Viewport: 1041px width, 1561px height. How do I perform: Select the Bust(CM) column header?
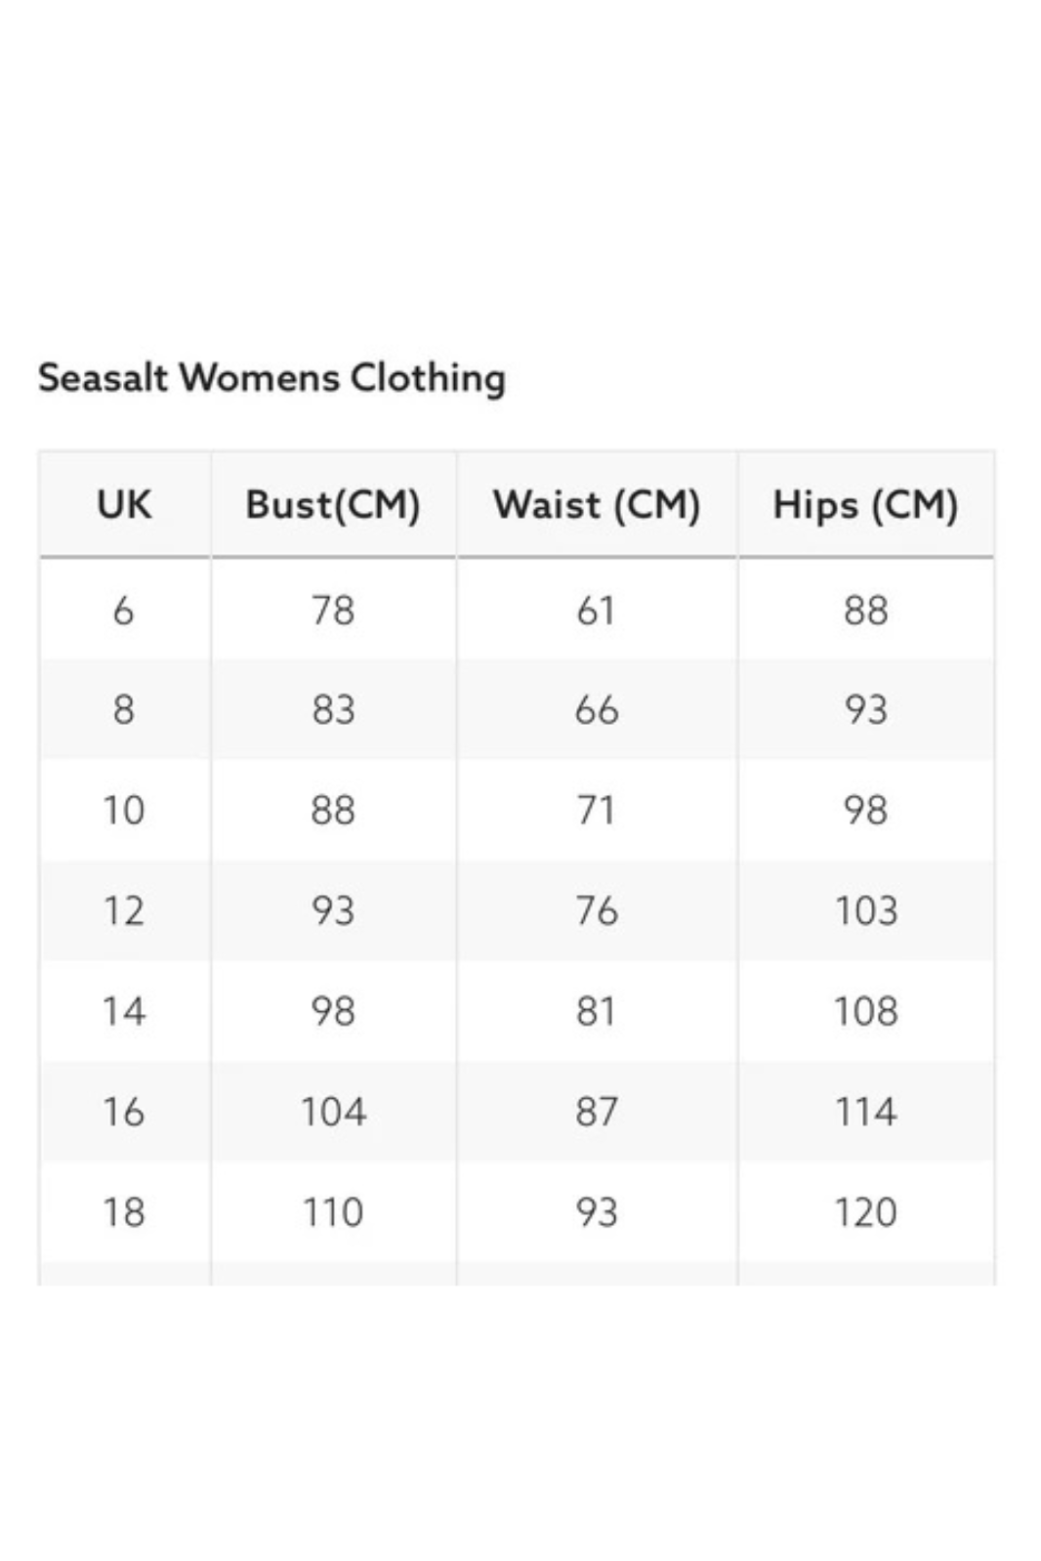(333, 505)
